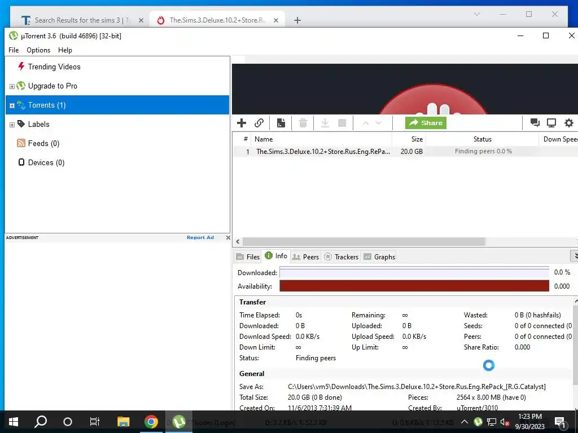The height and width of the screenshot is (433, 578).
Task: Show hidden system tray icons
Action: (x=465, y=422)
